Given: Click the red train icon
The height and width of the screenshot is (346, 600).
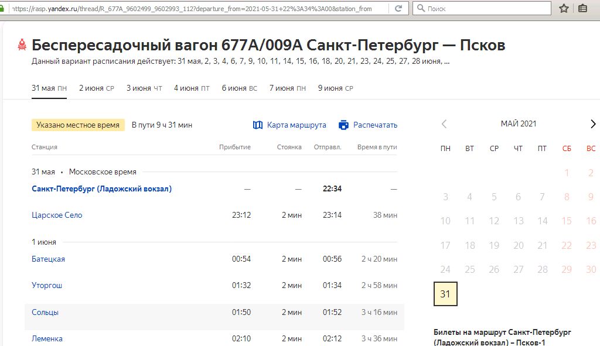Looking at the screenshot, I should pos(22,45).
